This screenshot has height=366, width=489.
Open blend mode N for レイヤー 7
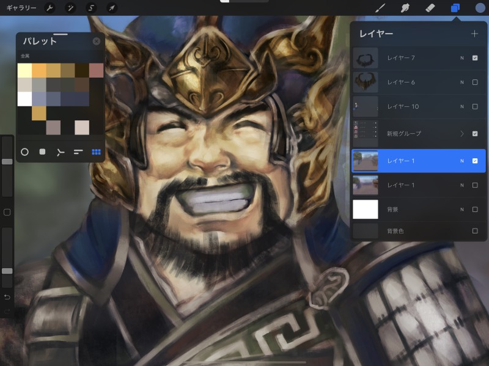[x=462, y=58]
